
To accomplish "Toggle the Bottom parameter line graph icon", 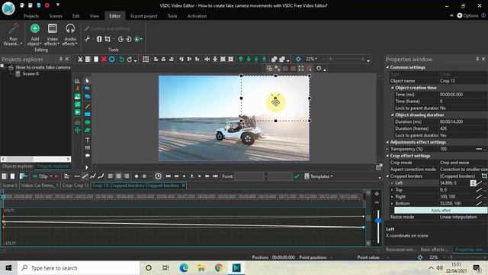I will (479, 203).
